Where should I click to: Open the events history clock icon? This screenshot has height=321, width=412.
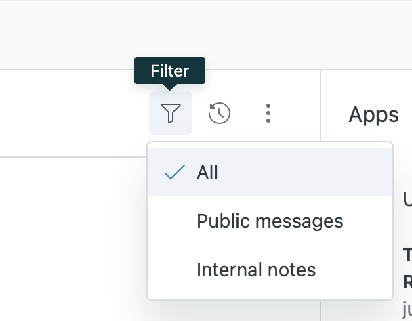tap(220, 113)
